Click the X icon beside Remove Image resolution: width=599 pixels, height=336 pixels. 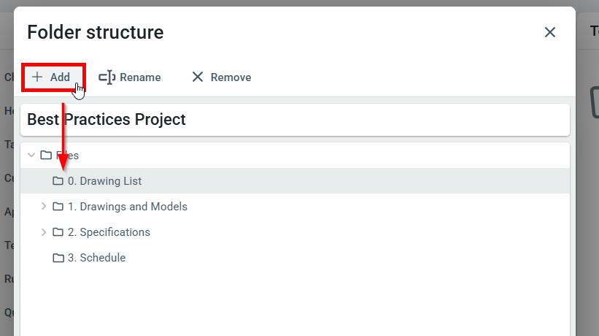tap(197, 77)
